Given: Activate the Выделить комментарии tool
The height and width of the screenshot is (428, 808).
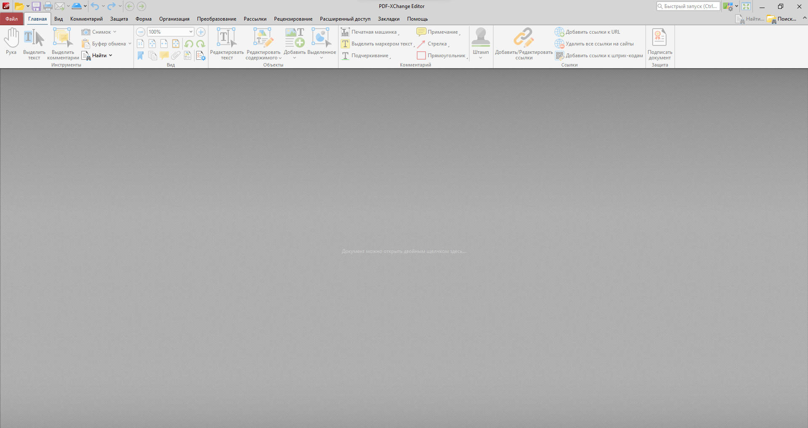Looking at the screenshot, I should [63, 44].
